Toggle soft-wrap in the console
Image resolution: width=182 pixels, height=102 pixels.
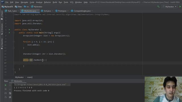click(10, 93)
